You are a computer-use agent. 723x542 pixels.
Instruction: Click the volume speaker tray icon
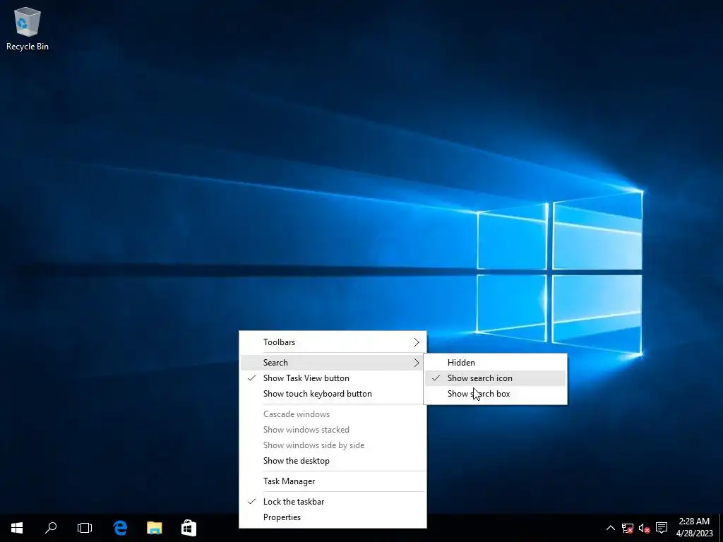(644, 528)
